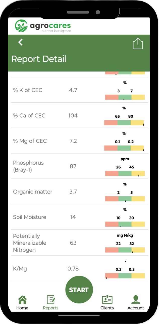The height and width of the screenshot is (324, 159).
Task: Click the K/Mg range indicator bar
Action: click(x=125, y=276)
